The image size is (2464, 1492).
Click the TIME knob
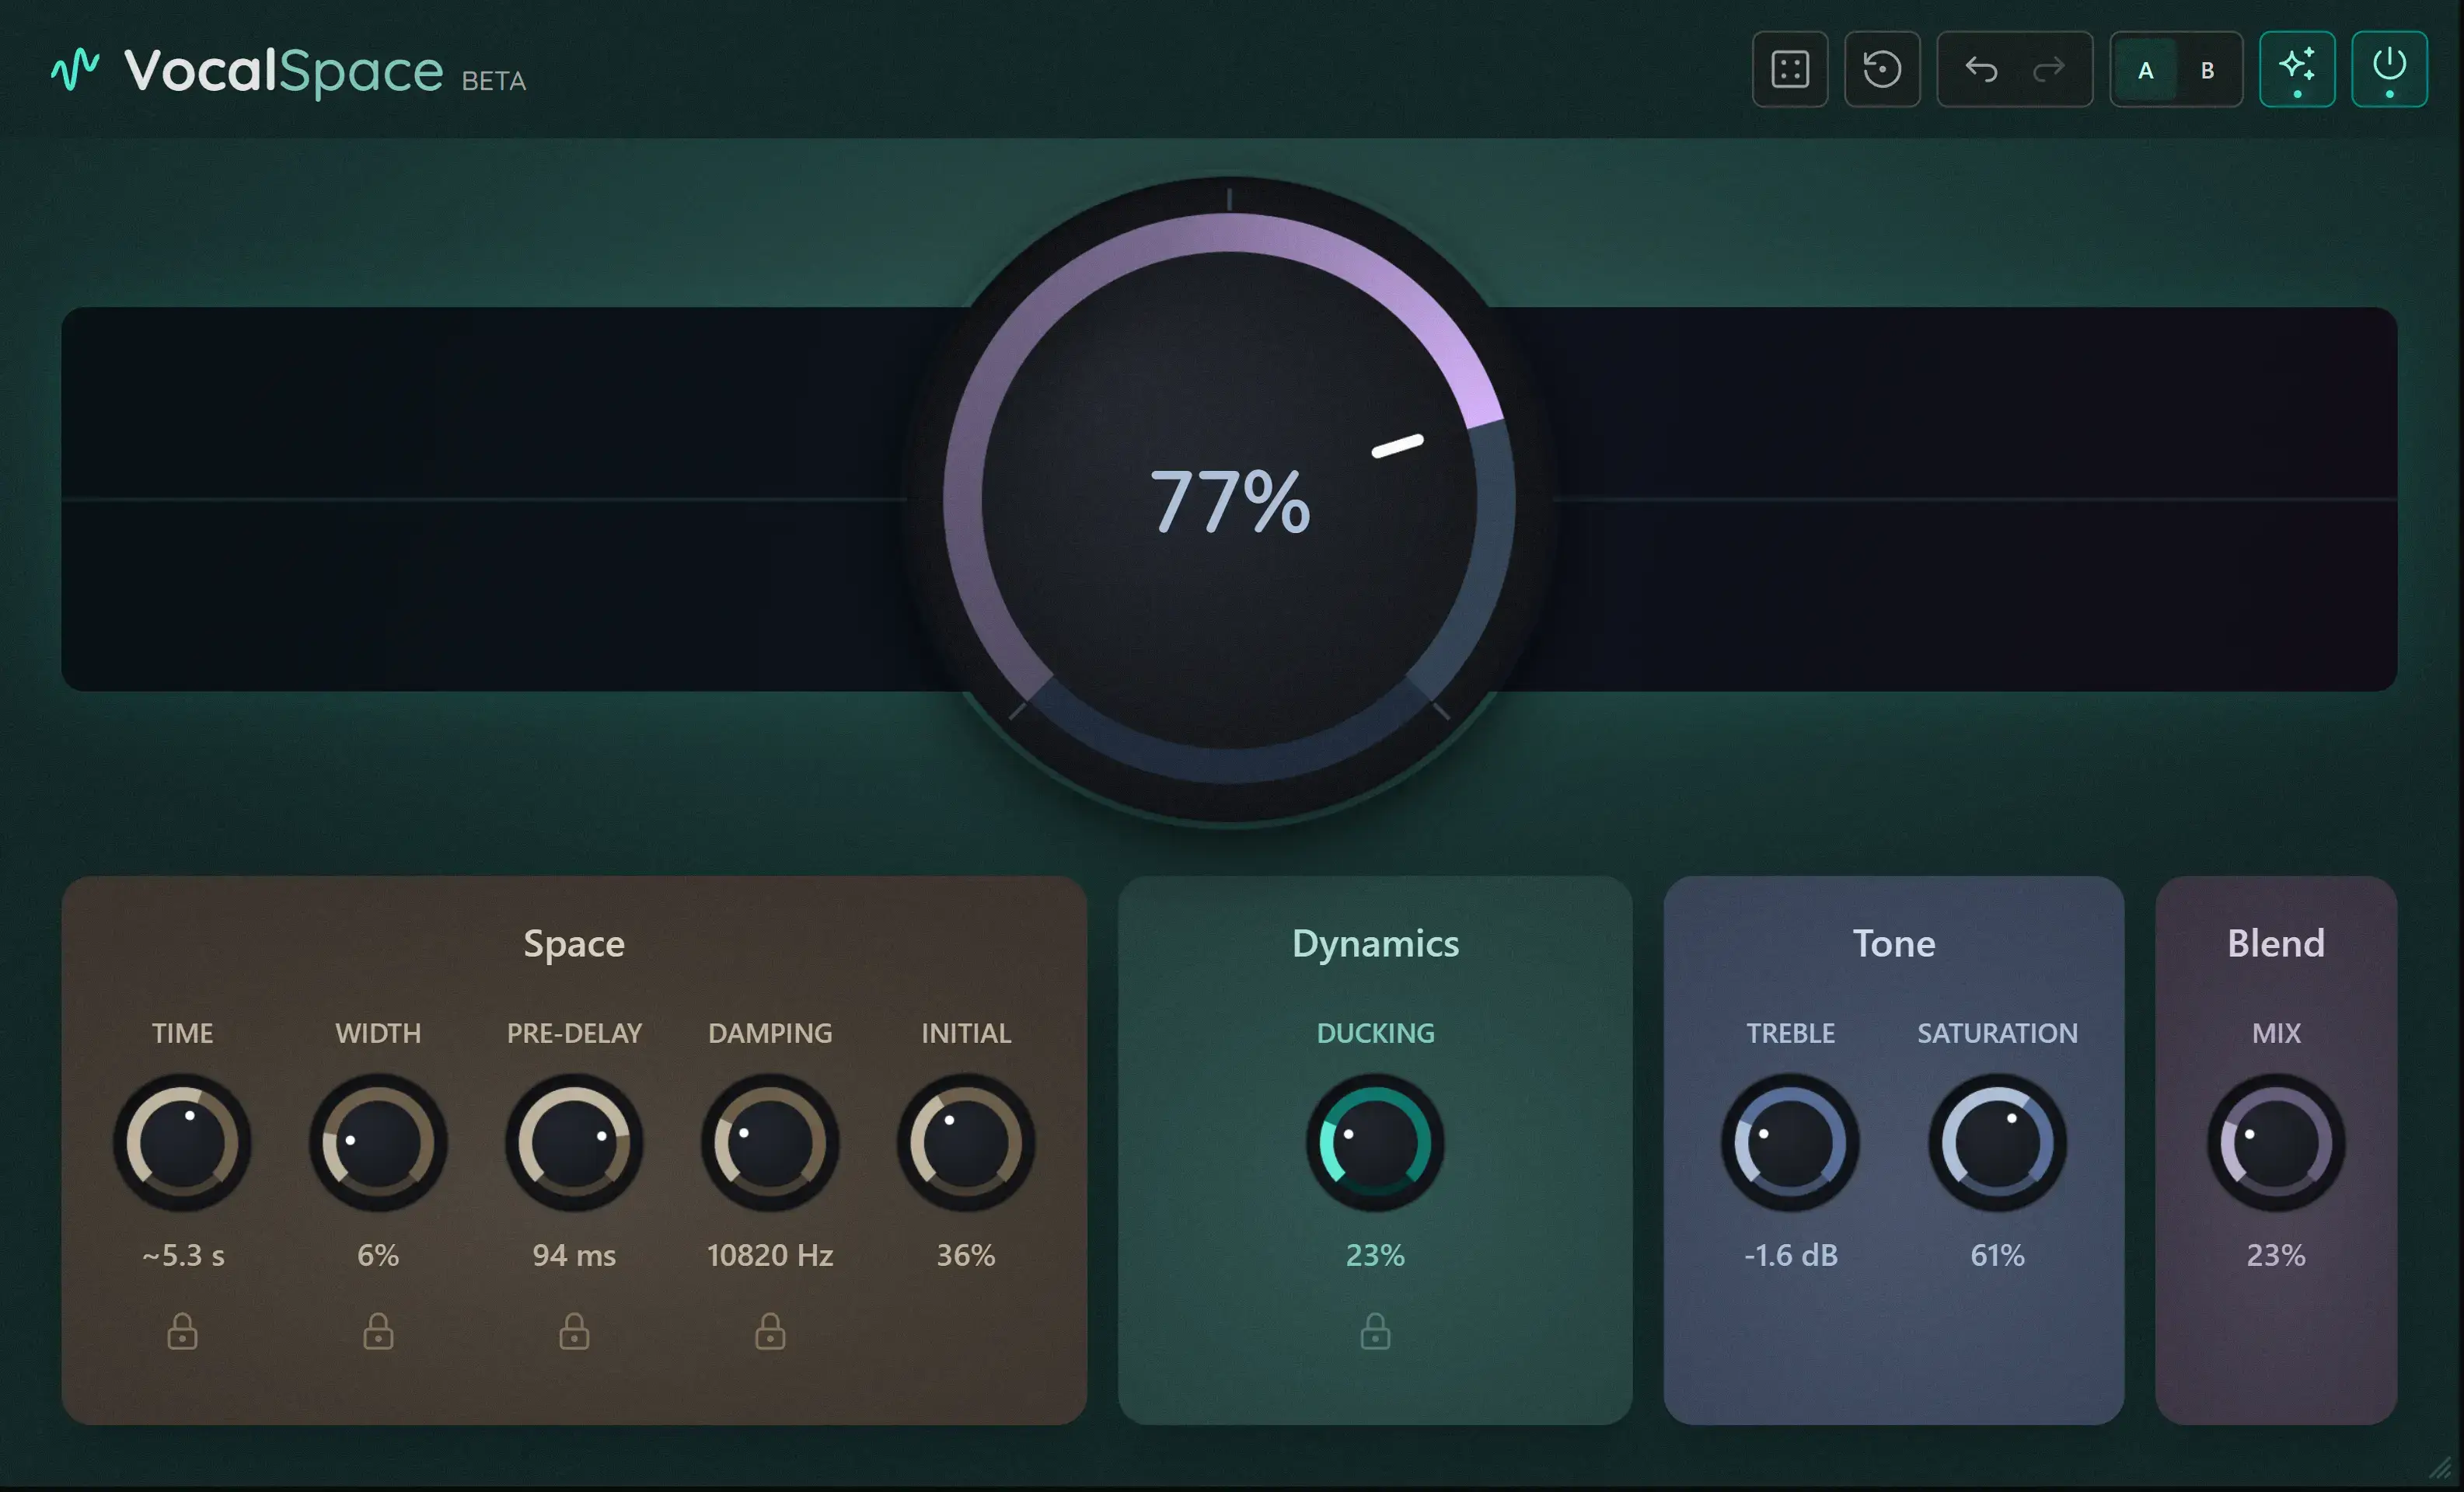tap(182, 1142)
